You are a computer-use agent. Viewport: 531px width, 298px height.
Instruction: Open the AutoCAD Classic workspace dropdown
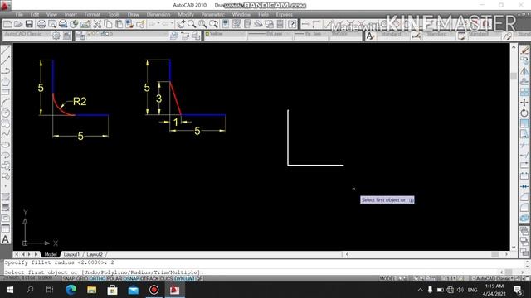(x=27, y=35)
